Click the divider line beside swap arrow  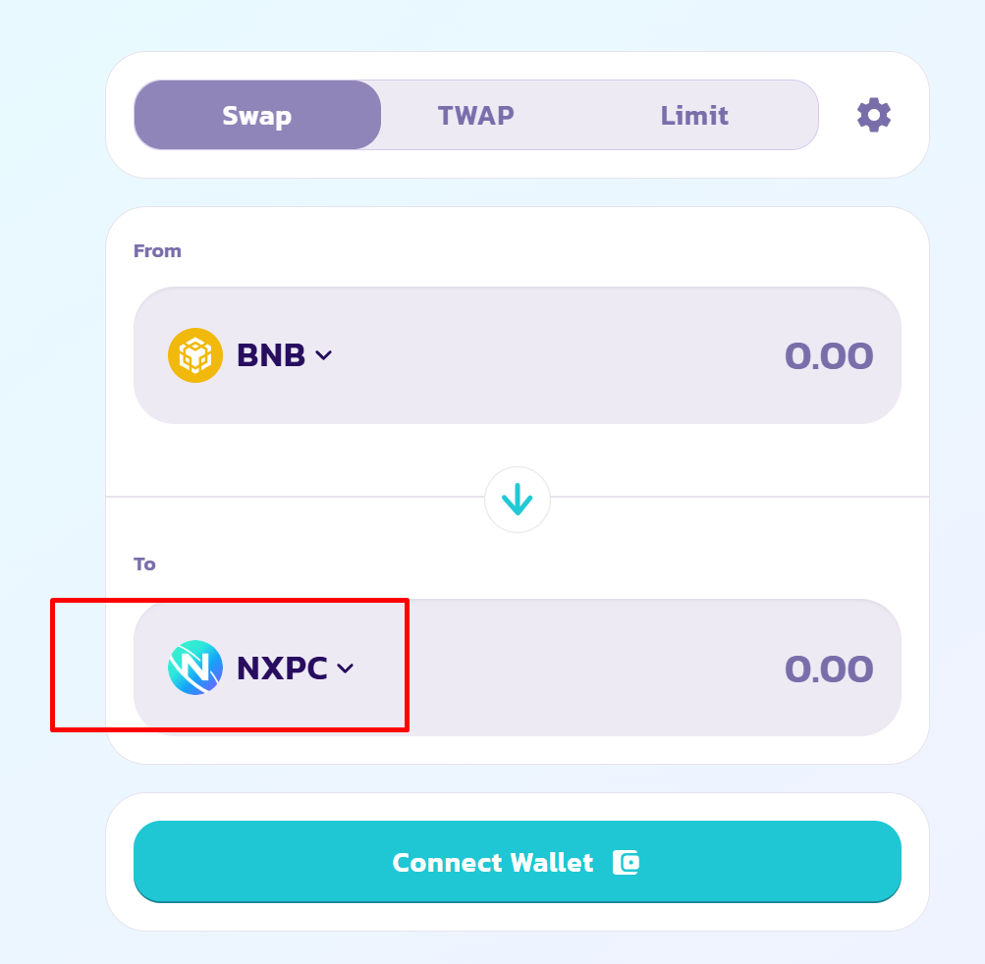(x=739, y=497)
